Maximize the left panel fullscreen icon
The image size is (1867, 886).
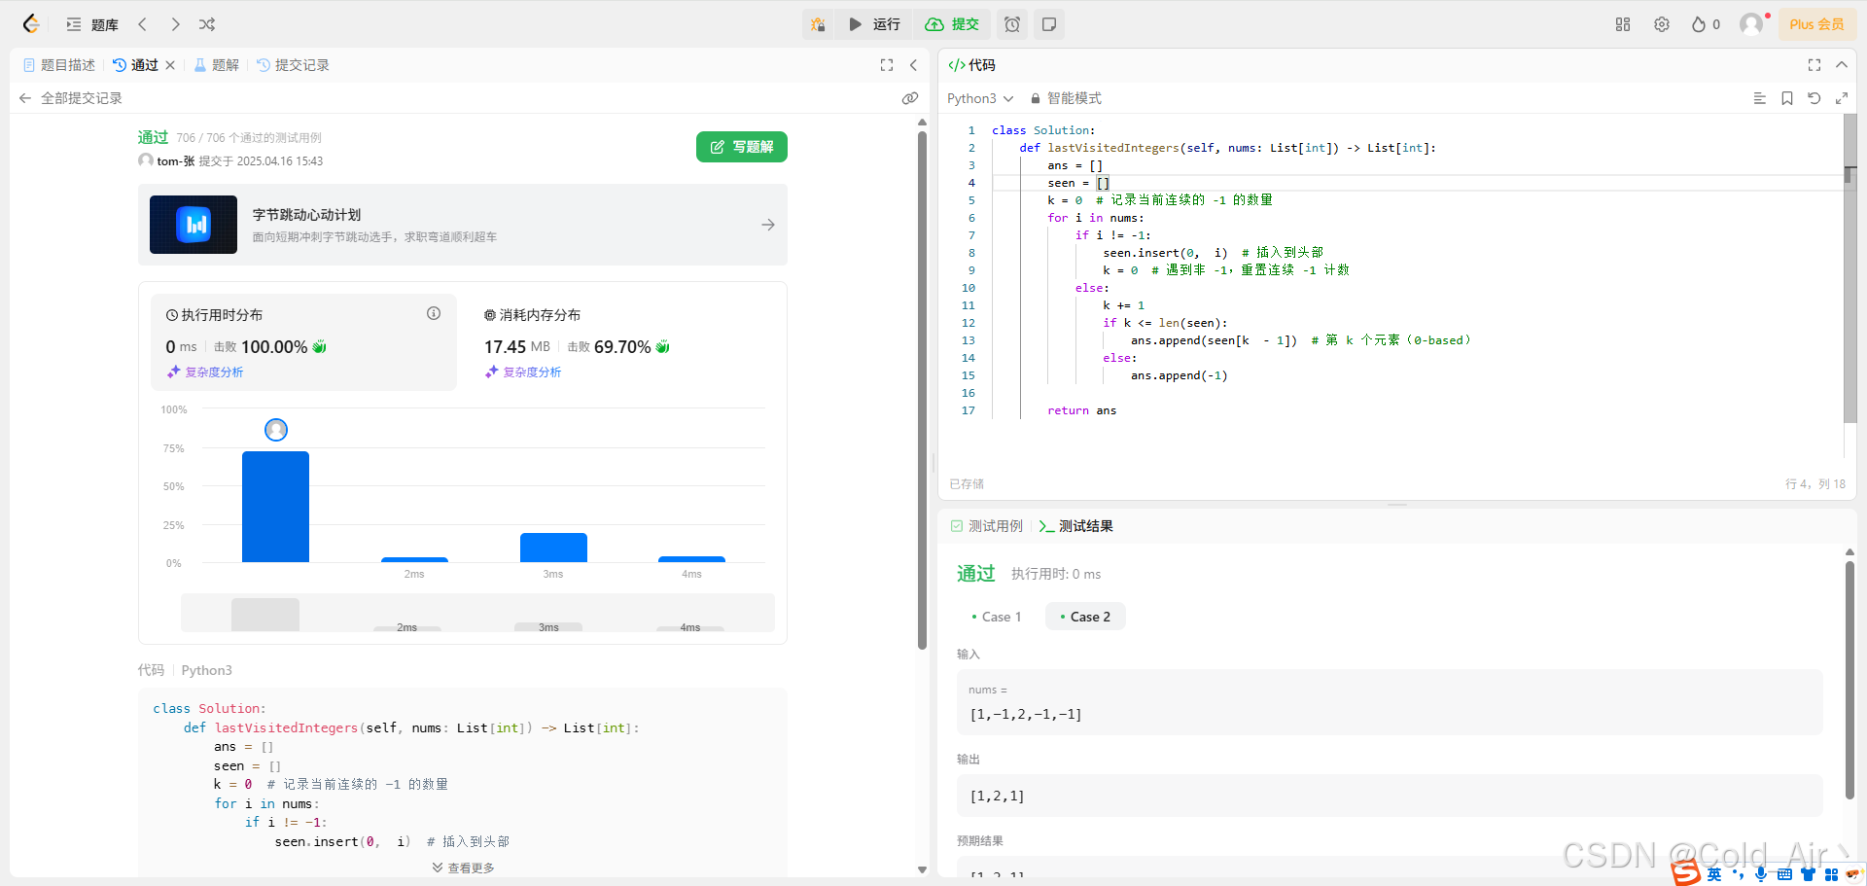point(887,65)
